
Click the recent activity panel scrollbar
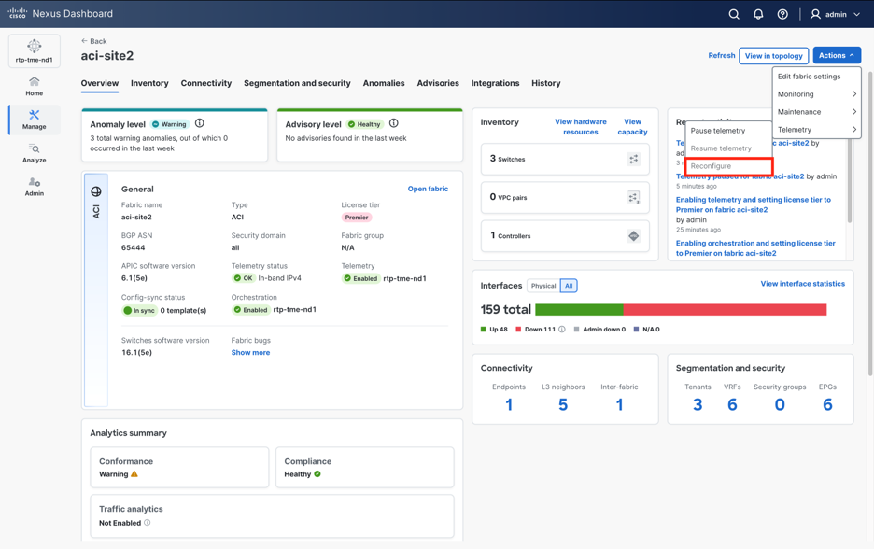point(850,181)
